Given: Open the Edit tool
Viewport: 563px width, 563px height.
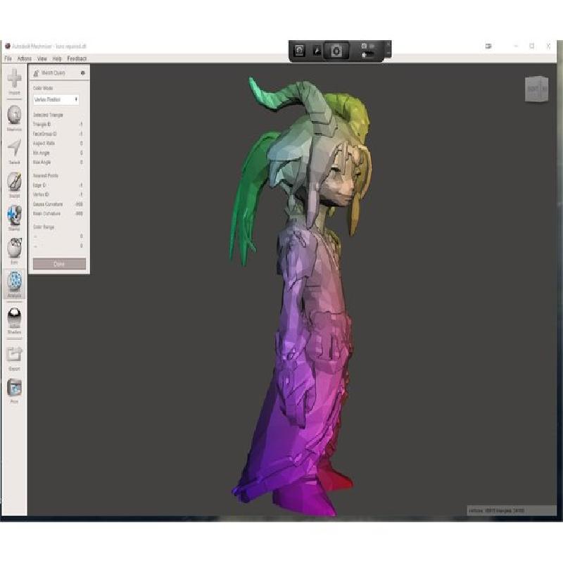Looking at the screenshot, I should (x=14, y=251).
